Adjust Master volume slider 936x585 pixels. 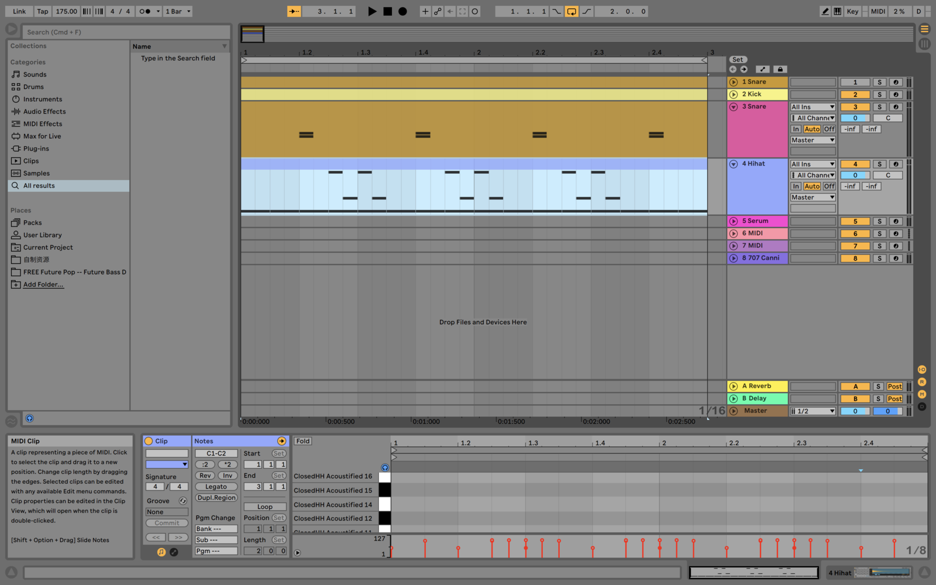click(x=855, y=411)
